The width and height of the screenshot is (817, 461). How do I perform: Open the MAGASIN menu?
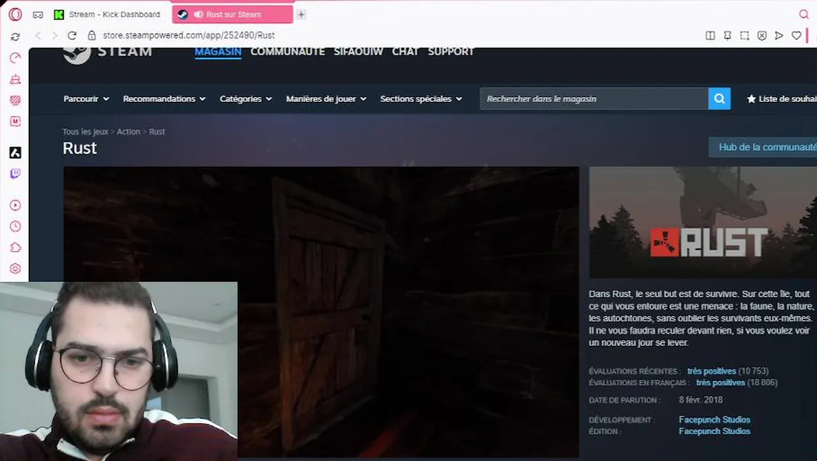(x=218, y=51)
